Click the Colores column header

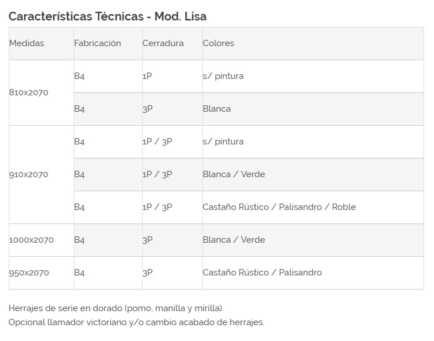218,43
